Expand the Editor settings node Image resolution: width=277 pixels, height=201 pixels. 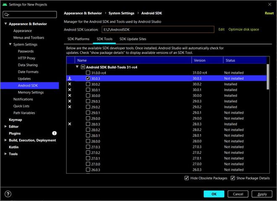click(5, 126)
